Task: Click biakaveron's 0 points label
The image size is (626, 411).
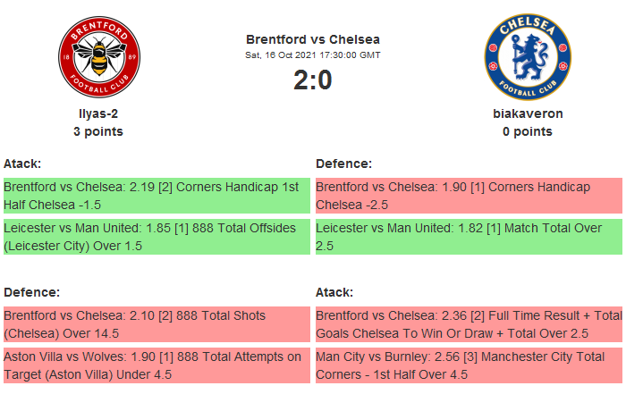Action: tap(528, 131)
